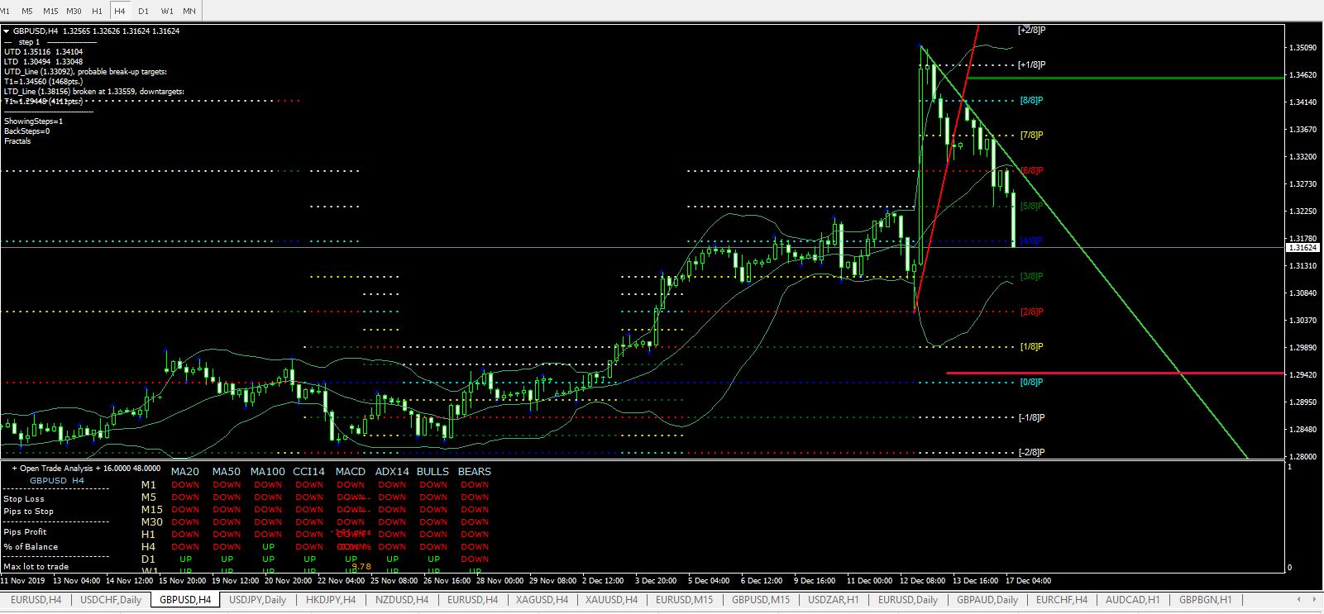Switch to HKDJPY,H4 chart tab
The width and height of the screenshot is (1324, 614).
pos(331,600)
